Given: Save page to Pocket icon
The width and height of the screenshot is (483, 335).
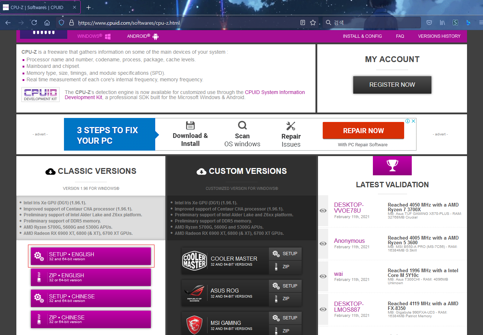Looking at the screenshot, I should click(429, 23).
